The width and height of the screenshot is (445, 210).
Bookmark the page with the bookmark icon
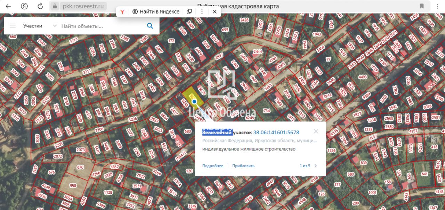point(422,6)
